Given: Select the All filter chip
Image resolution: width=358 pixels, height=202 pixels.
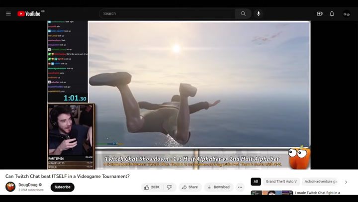Looking at the screenshot, I should (x=256, y=182).
